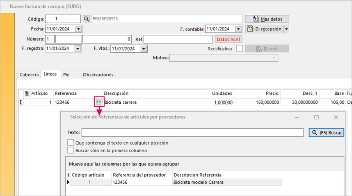Click reference cell 123456 in invoice line
352x196 pixels.
(x=74, y=102)
